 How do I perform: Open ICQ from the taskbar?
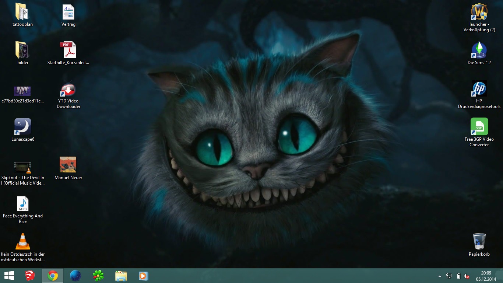pos(98,276)
